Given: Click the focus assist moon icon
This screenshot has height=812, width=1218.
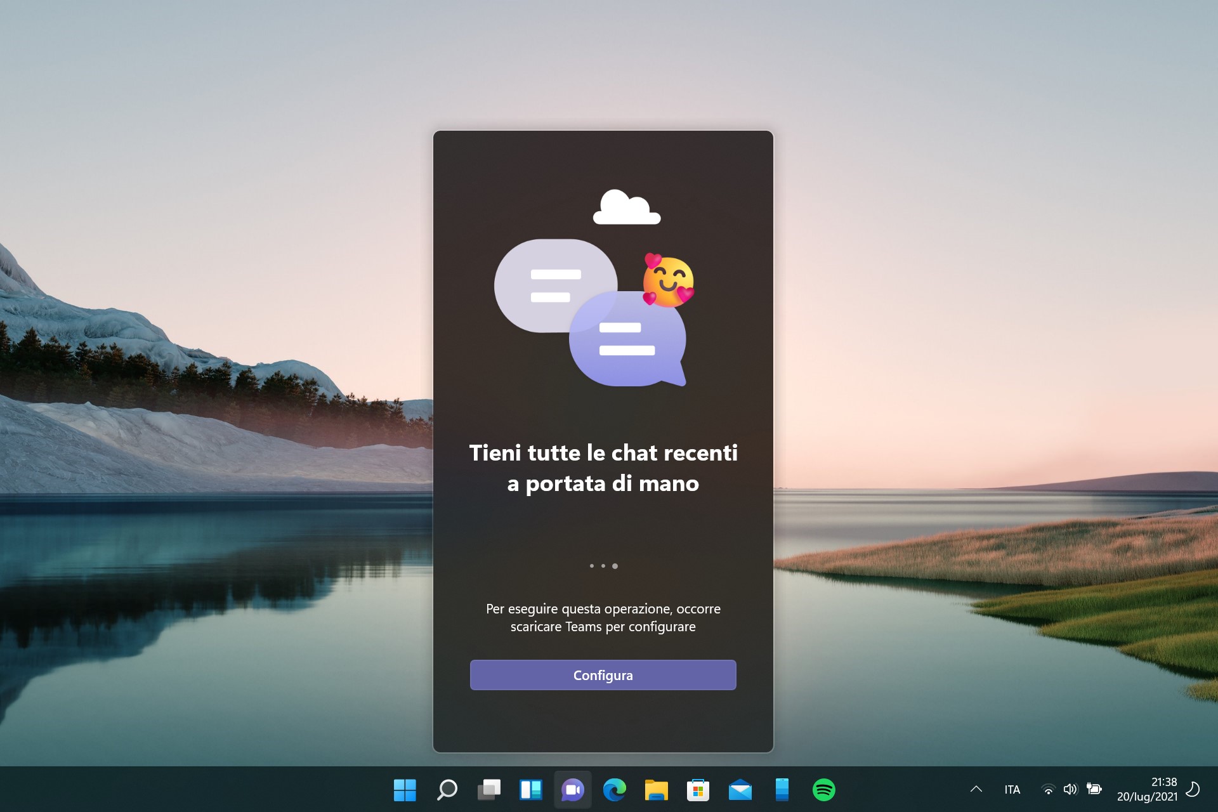Looking at the screenshot, I should pyautogui.click(x=1193, y=789).
